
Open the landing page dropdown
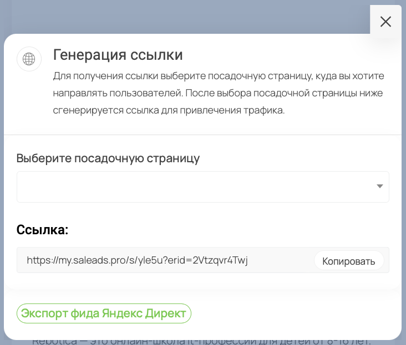click(x=203, y=187)
